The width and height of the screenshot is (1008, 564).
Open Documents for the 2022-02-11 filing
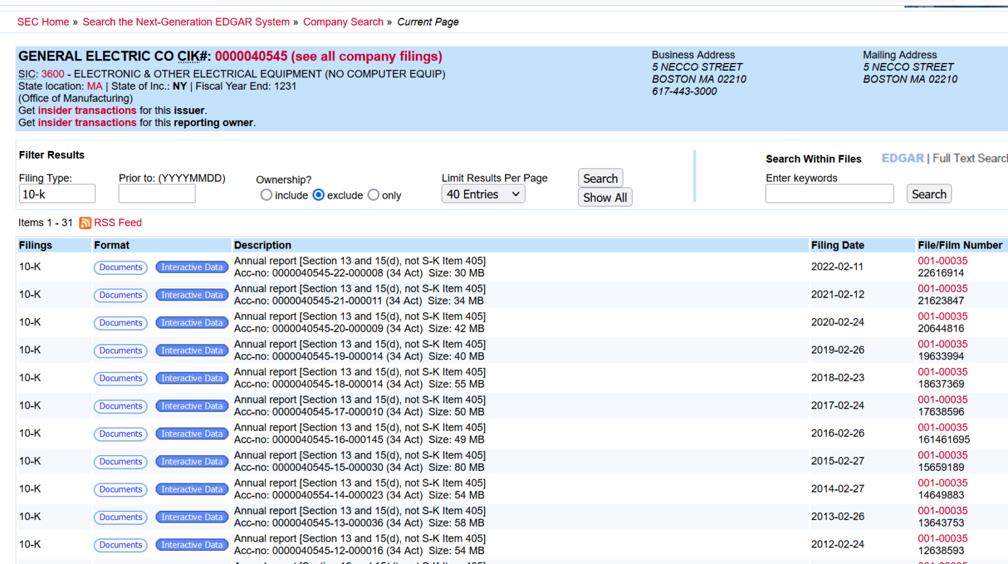tap(120, 267)
